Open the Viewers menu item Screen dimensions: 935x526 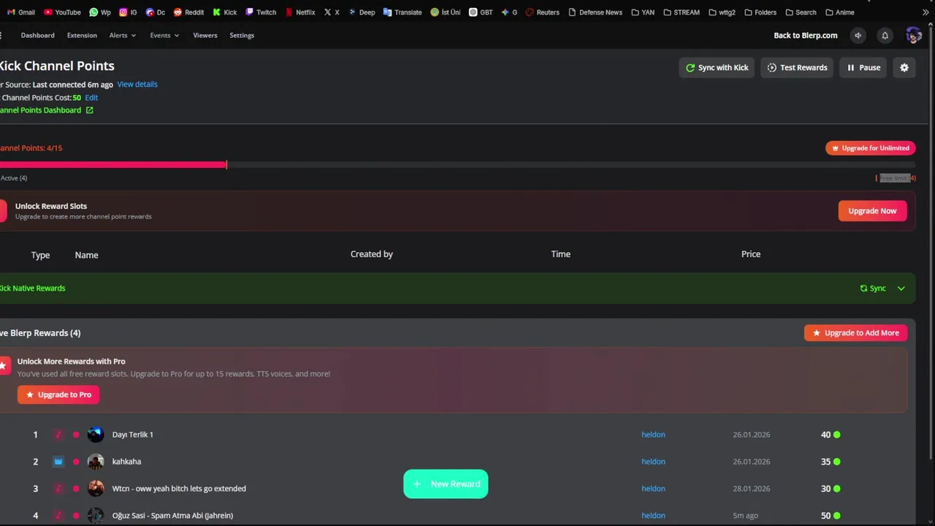coord(205,35)
